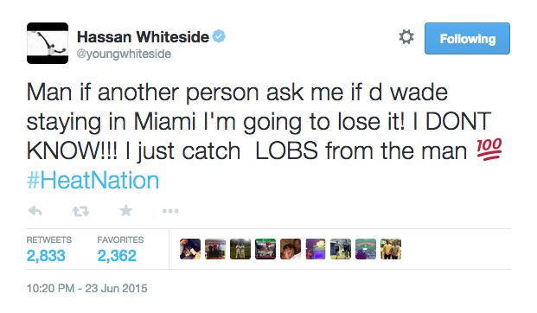
Task: Favorite the tweet with star icon
Action: click(125, 211)
